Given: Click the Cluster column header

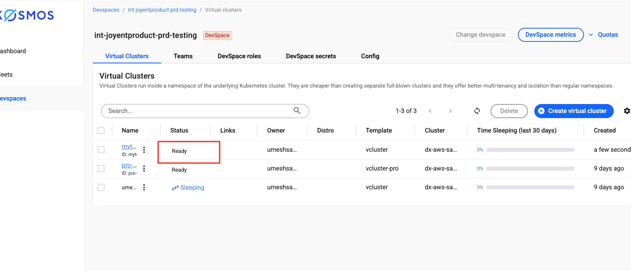Looking at the screenshot, I should pyautogui.click(x=435, y=131).
